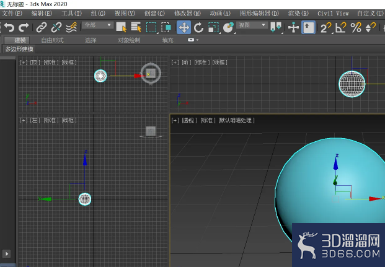
Task: Open the reference coordinate 视图 dropdown
Action: pos(252,25)
